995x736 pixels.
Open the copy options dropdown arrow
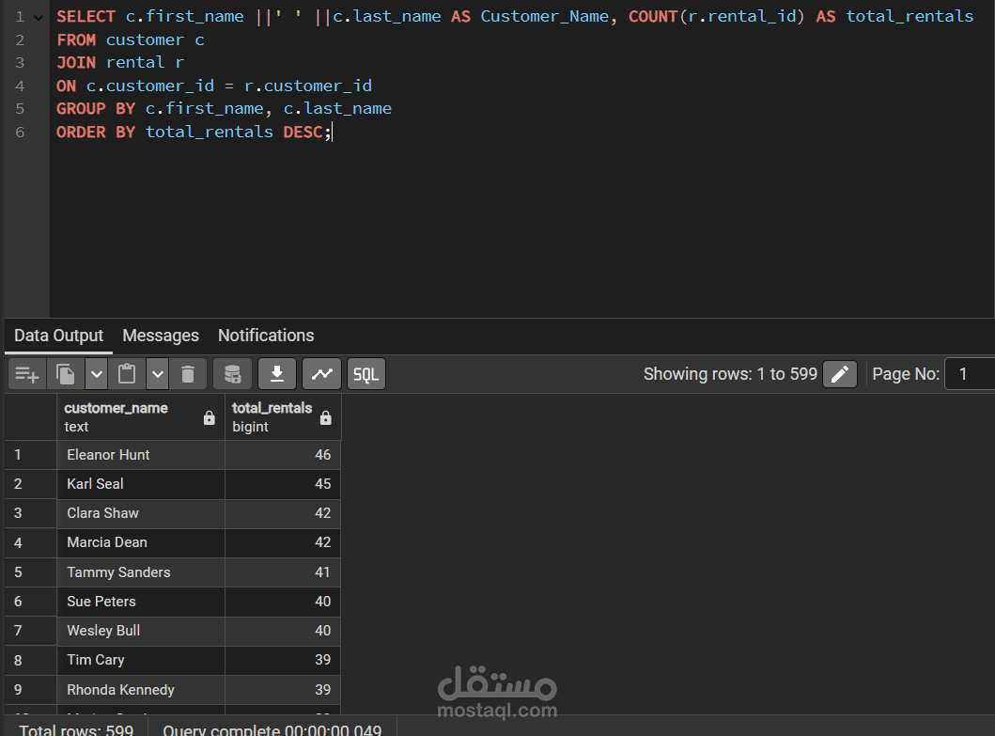[96, 373]
